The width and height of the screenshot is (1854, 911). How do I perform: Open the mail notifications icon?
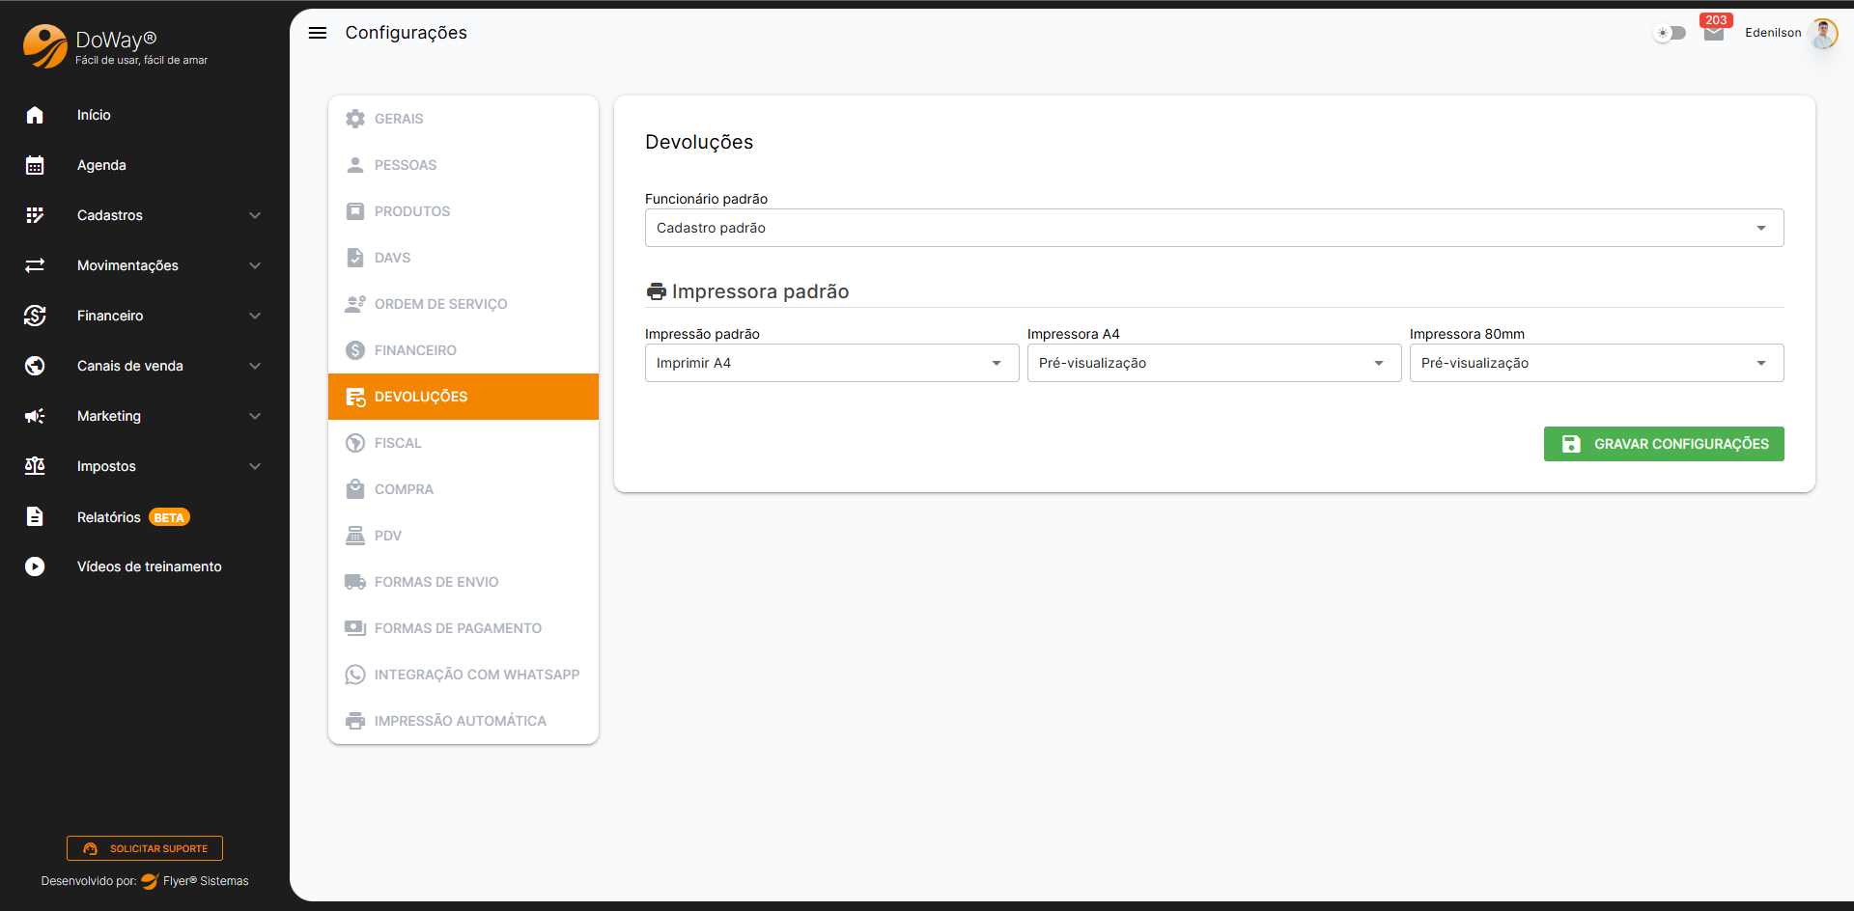click(1714, 34)
